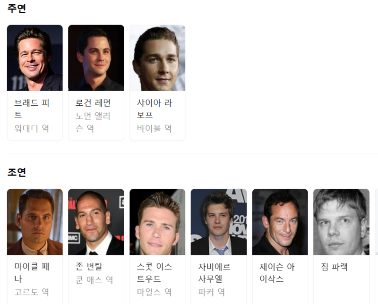Select the name link 브래드 피트
378x304 pixels.
[32, 109]
